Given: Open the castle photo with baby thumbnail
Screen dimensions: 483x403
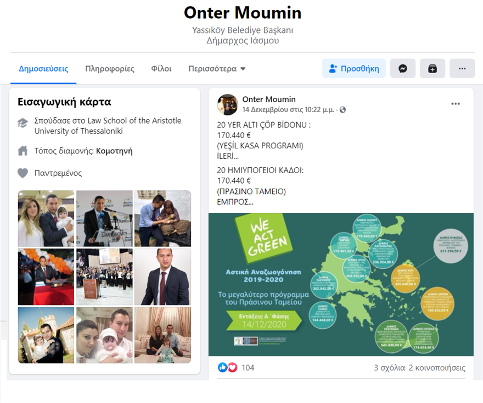Looking at the screenshot, I should tap(46, 335).
